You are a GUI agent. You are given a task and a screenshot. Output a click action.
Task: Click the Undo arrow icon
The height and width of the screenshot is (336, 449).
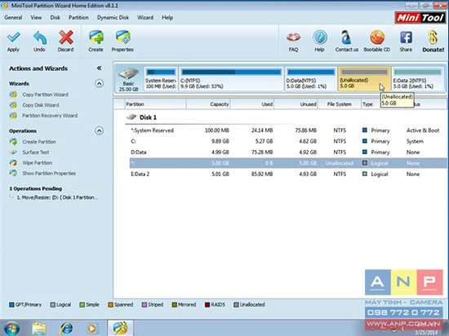click(x=39, y=38)
